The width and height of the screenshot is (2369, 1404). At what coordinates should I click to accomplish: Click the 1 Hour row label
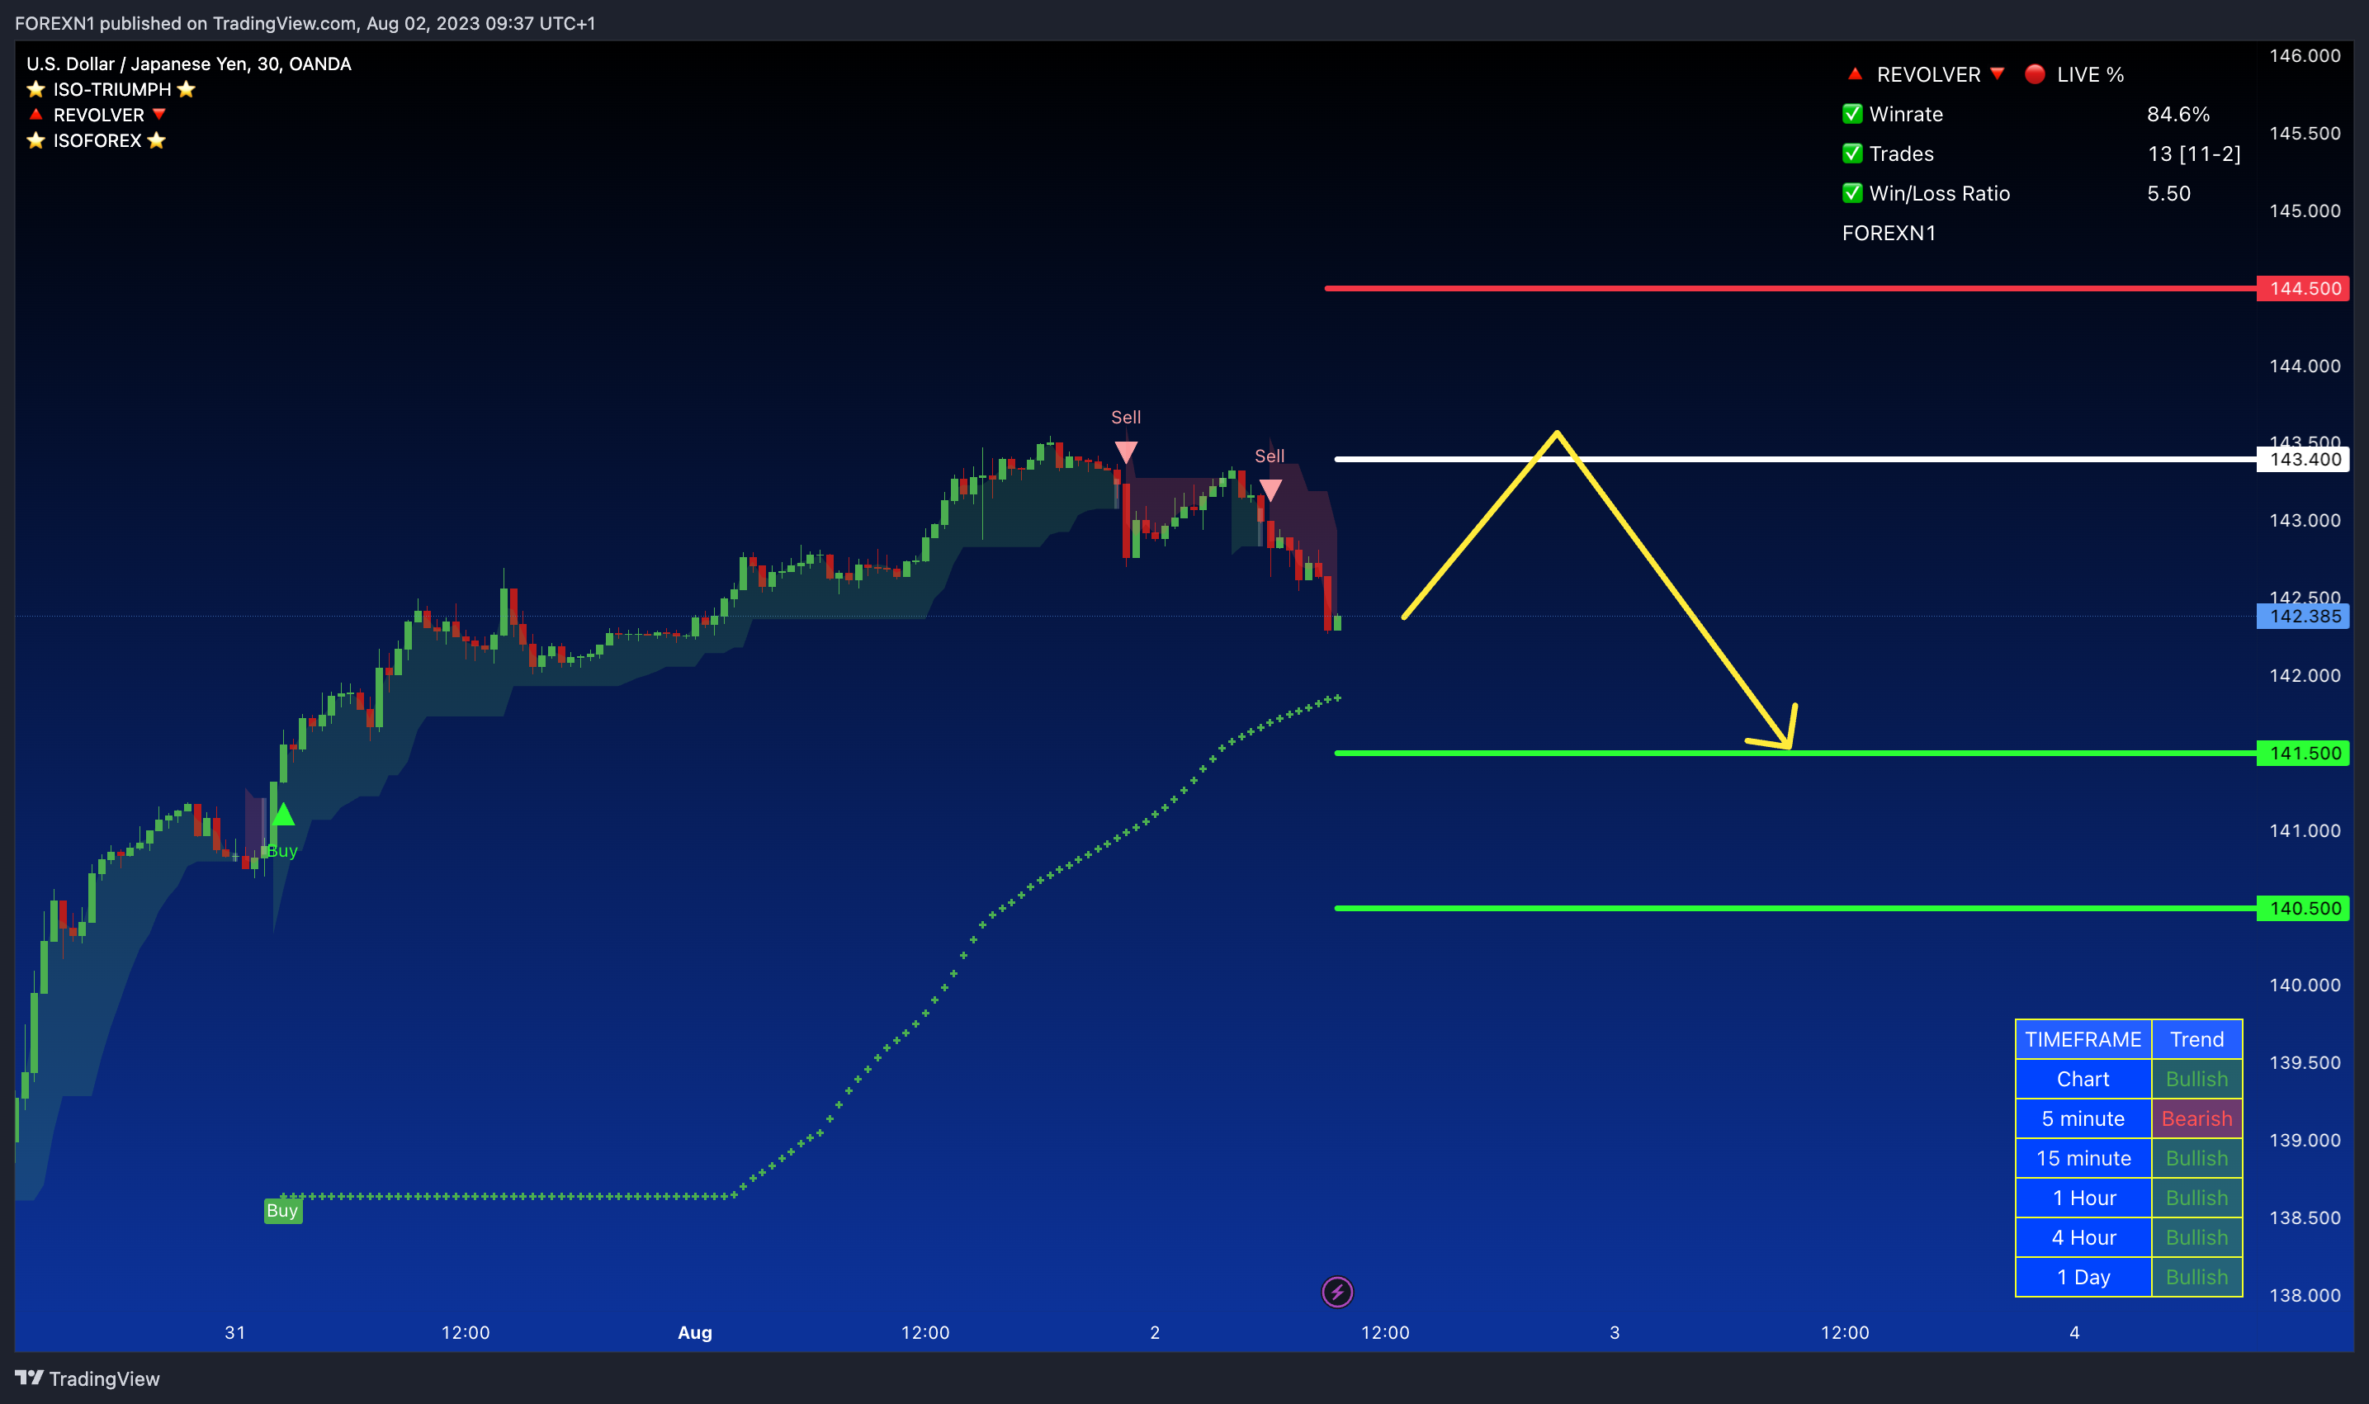tap(2083, 1198)
